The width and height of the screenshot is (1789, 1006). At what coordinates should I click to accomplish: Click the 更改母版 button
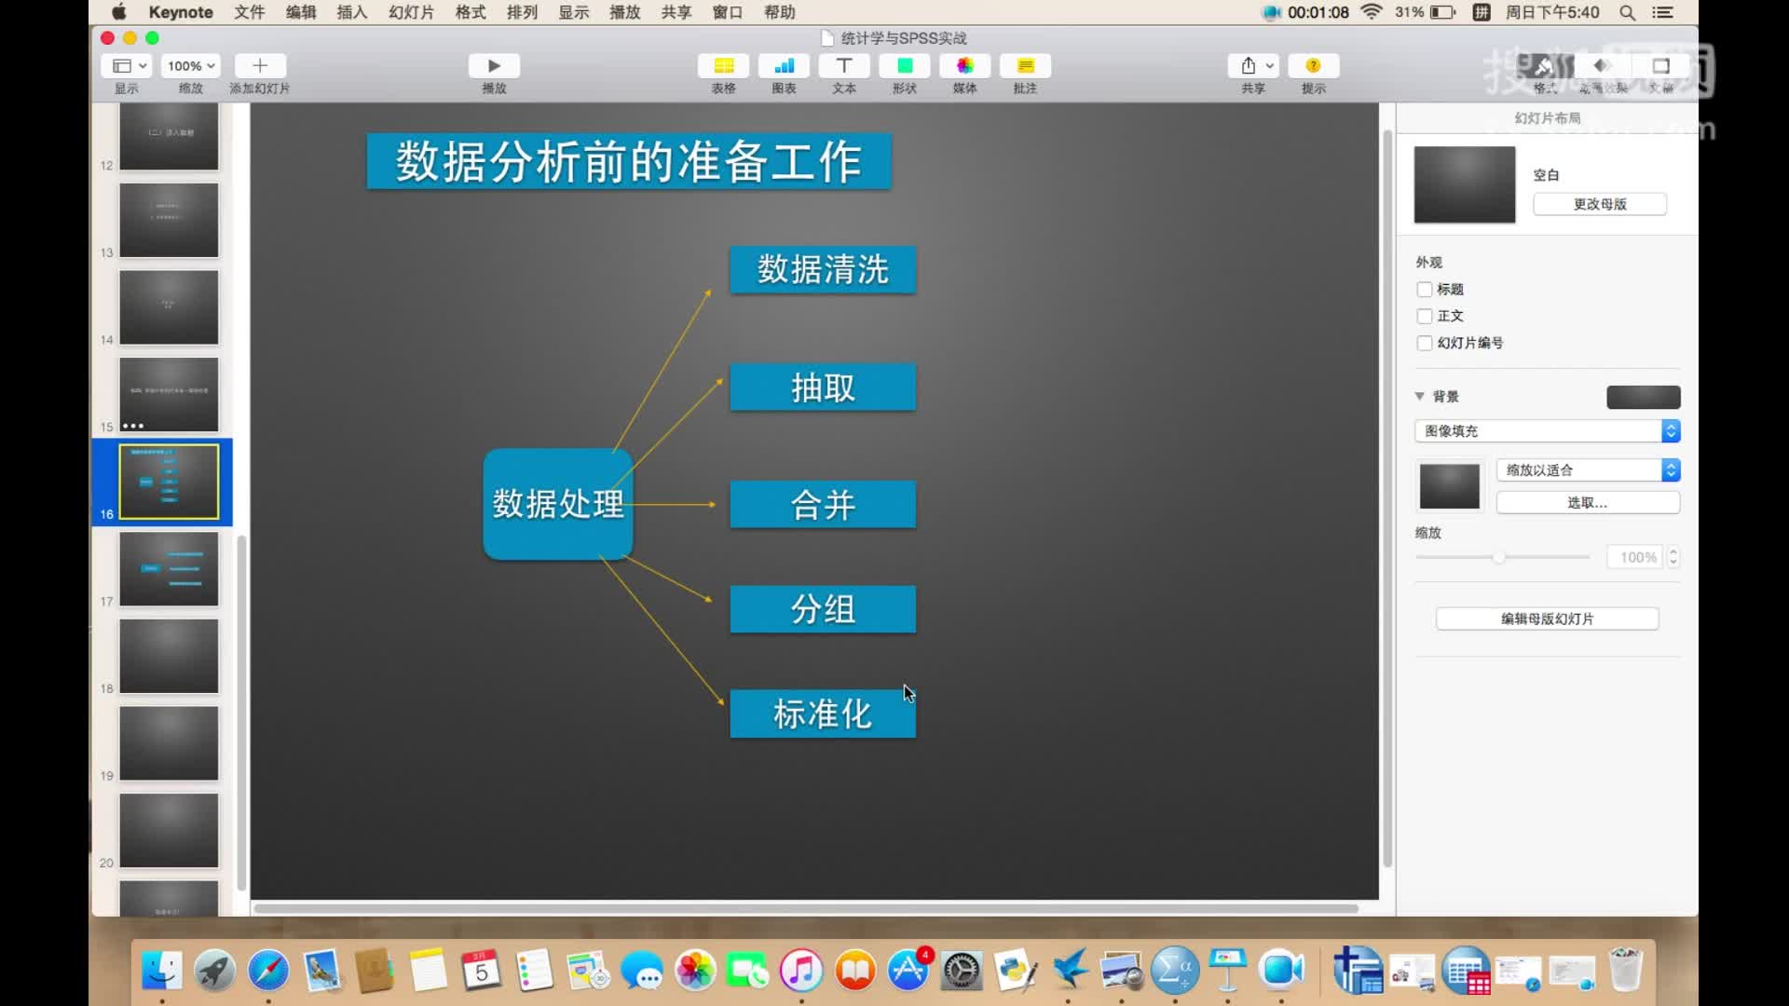point(1599,203)
